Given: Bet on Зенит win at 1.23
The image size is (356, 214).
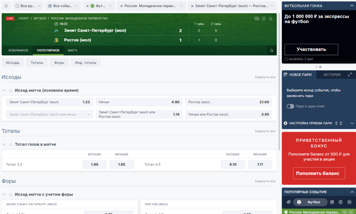Looking at the screenshot, I should 49,102.
